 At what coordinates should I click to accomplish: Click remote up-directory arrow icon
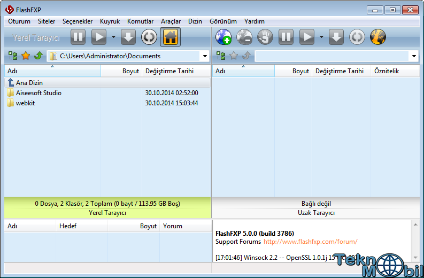click(246, 56)
